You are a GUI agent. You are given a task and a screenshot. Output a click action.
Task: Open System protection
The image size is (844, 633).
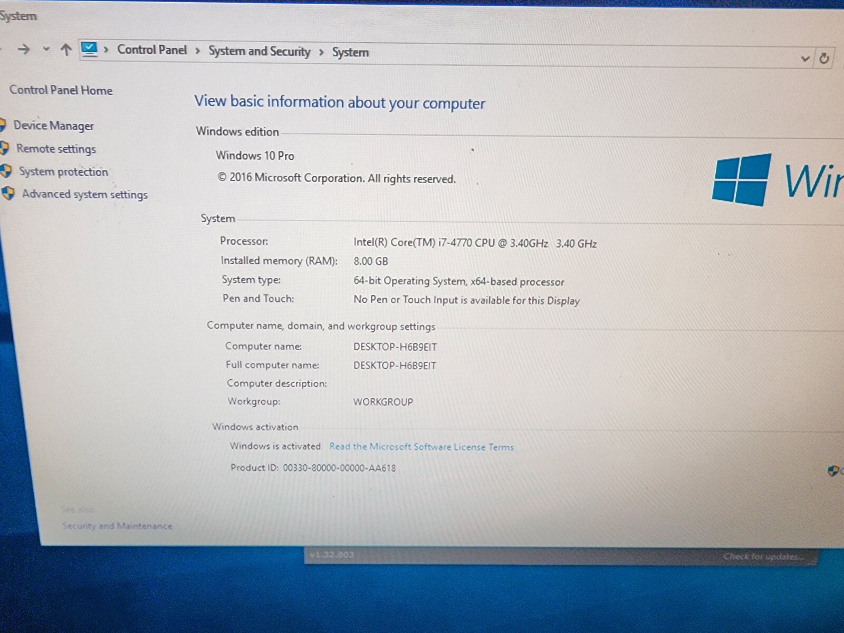tap(63, 171)
